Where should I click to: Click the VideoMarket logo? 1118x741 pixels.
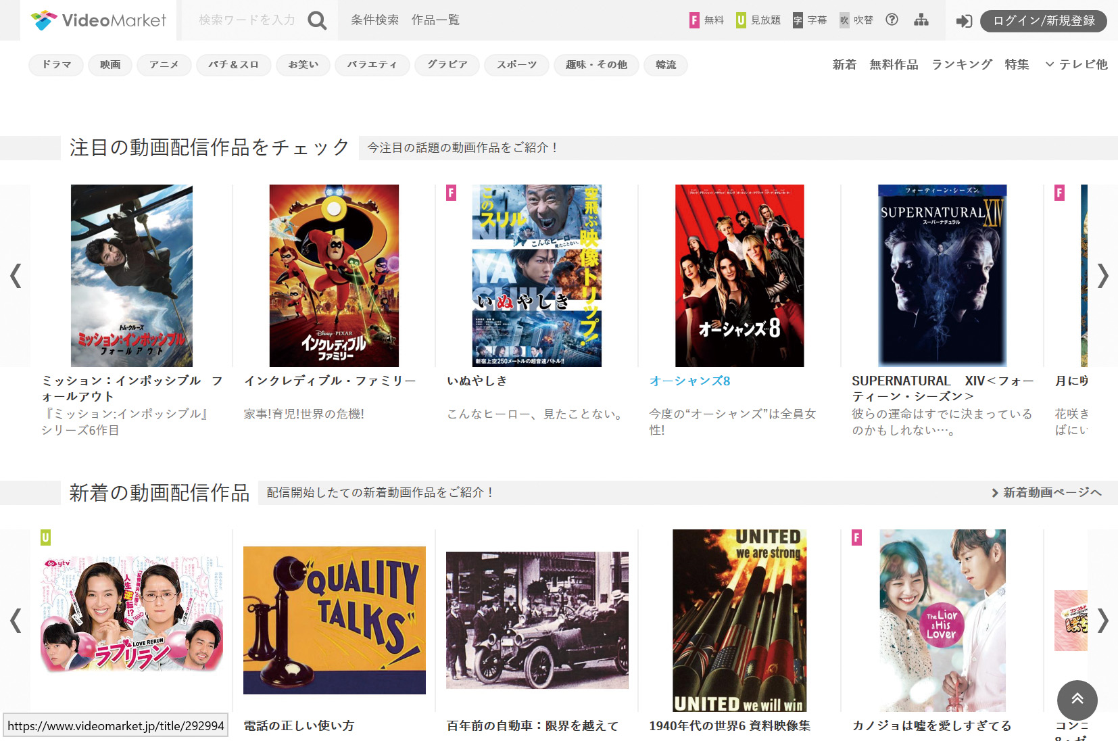99,20
